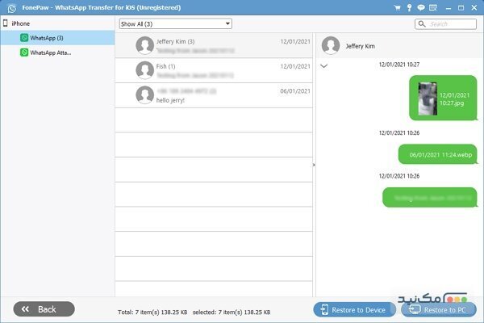Click Fish contact avatar
484x323 pixels.
coord(144,70)
